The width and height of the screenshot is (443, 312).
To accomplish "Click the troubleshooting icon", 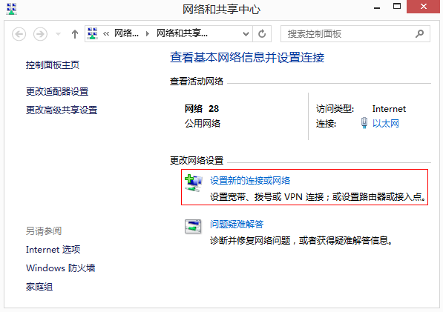I will [193, 227].
